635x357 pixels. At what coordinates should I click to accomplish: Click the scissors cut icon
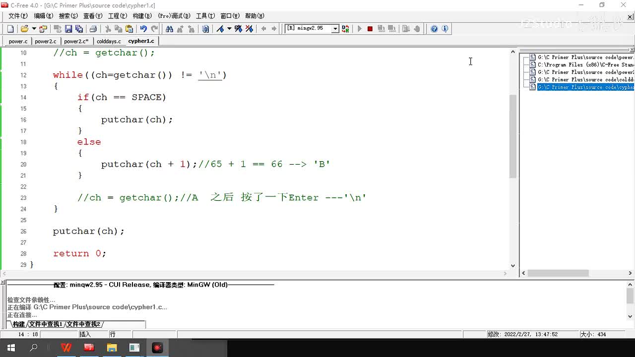108,29
